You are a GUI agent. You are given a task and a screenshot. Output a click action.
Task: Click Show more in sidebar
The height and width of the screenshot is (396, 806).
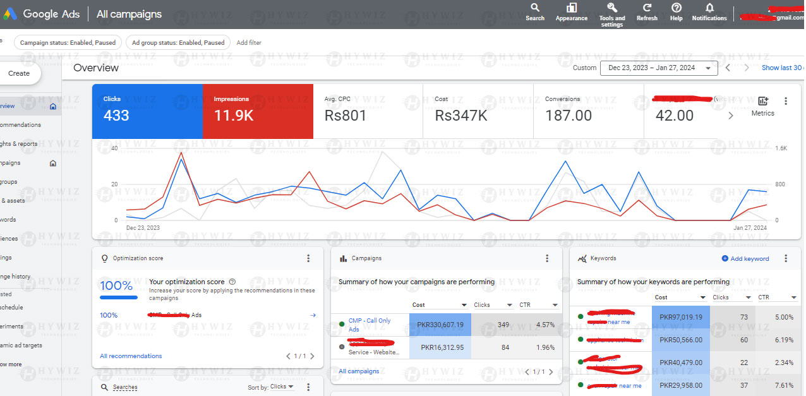[11, 364]
